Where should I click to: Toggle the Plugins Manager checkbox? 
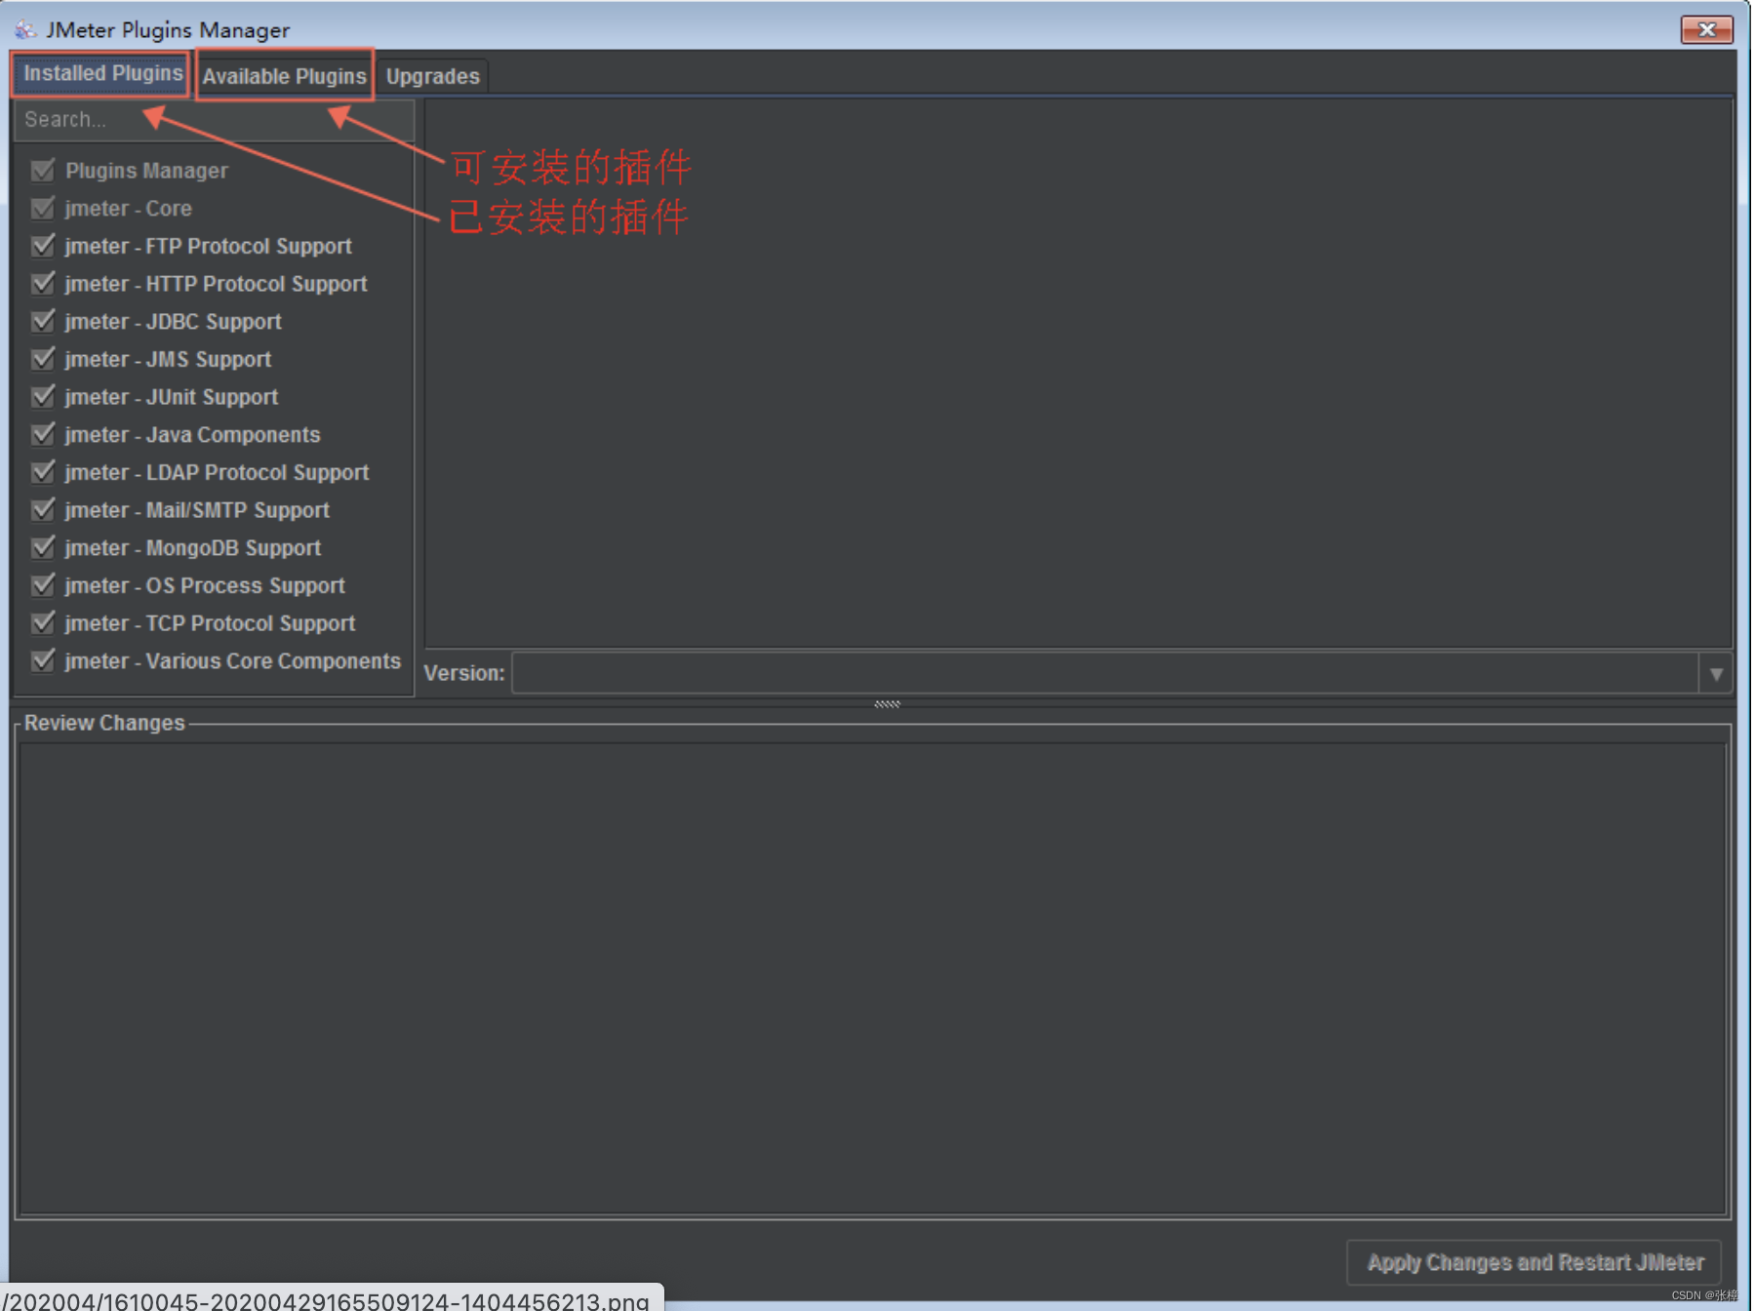(43, 171)
